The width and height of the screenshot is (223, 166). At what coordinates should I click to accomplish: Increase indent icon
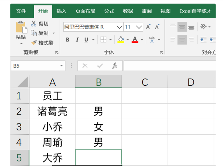(213, 40)
